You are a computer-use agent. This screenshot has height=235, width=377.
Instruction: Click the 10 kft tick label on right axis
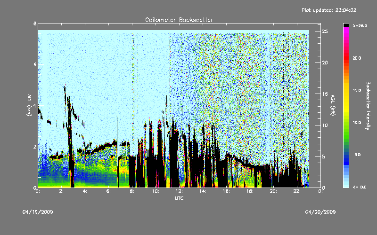click(325, 125)
